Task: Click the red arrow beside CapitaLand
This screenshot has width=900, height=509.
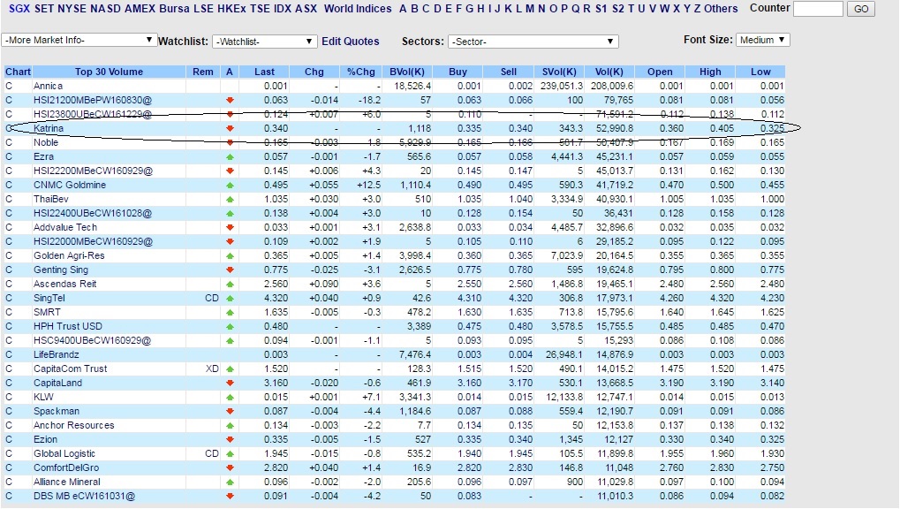Action: click(230, 383)
